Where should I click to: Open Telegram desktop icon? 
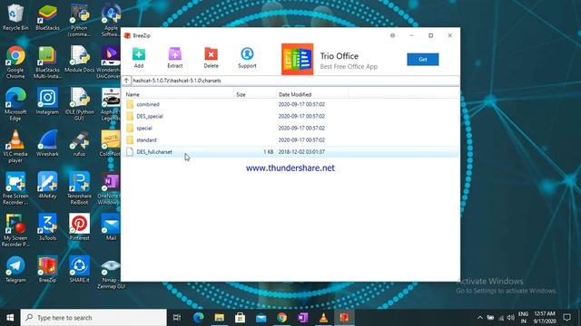point(15,270)
